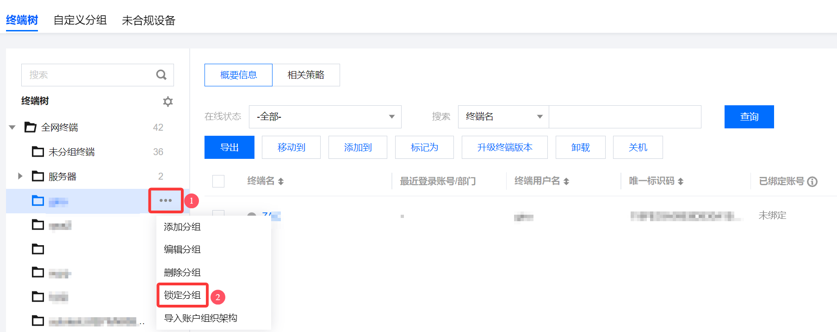Open the 在线状态 dropdown showing -全部-
This screenshot has width=837, height=332.
[x=325, y=117]
